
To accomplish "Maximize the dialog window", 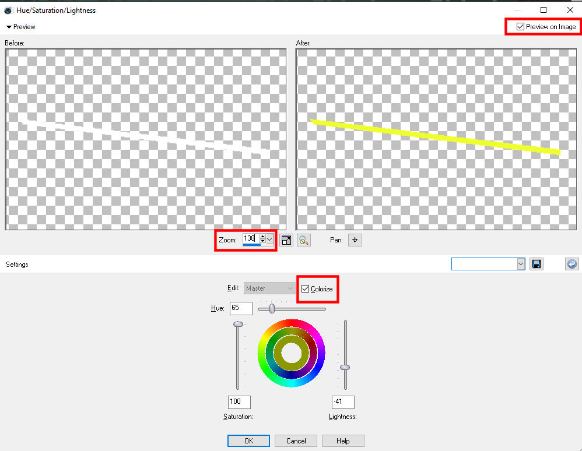I will (544, 10).
